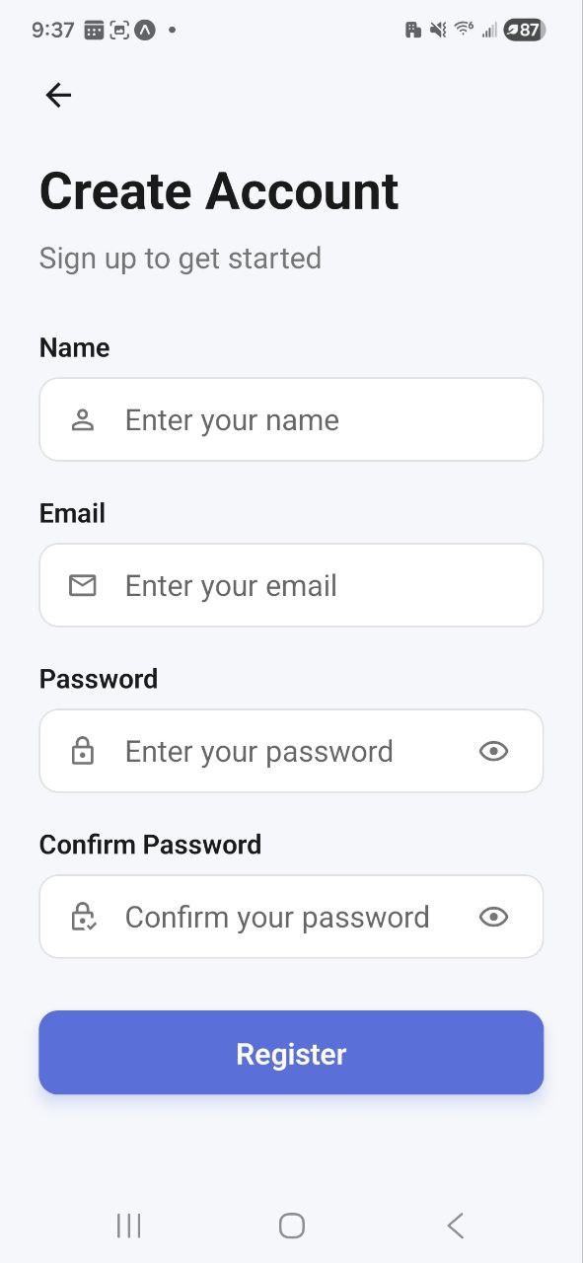Tap the recent apps button in navigation bar
The image size is (583, 1263).
(128, 1226)
